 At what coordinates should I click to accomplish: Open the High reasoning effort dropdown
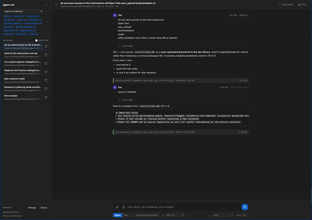pos(223,215)
